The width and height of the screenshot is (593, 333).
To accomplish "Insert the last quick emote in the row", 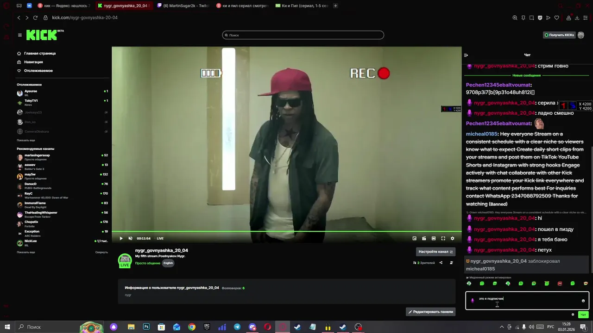I will click(x=586, y=283).
